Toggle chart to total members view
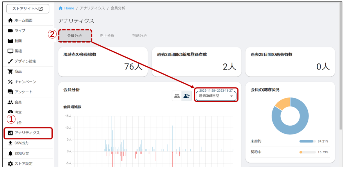The height and width of the screenshot is (169, 344). coord(177,96)
